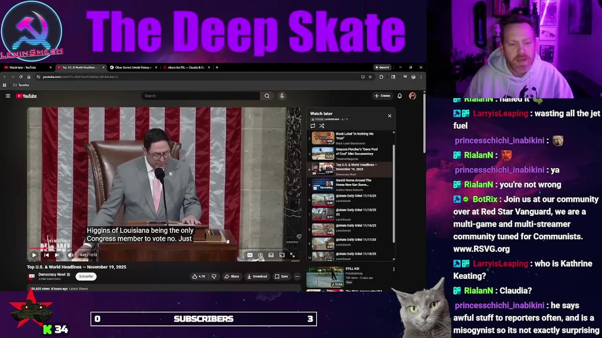Share the Democracy Now video
The image size is (602, 338).
tap(231, 277)
